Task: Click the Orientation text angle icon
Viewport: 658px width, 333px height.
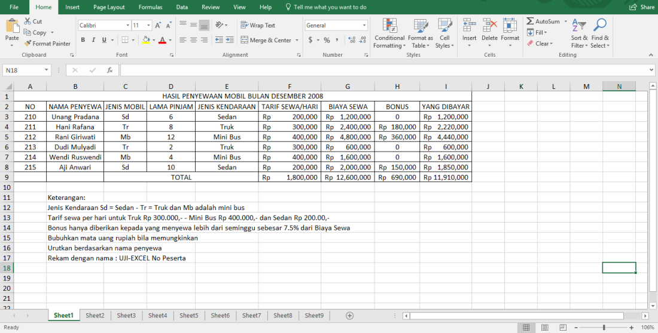Action: click(x=219, y=25)
